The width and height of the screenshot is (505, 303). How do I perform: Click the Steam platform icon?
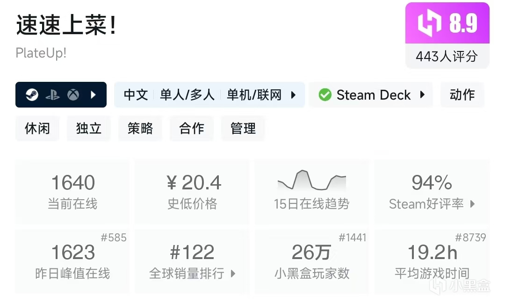(x=32, y=95)
